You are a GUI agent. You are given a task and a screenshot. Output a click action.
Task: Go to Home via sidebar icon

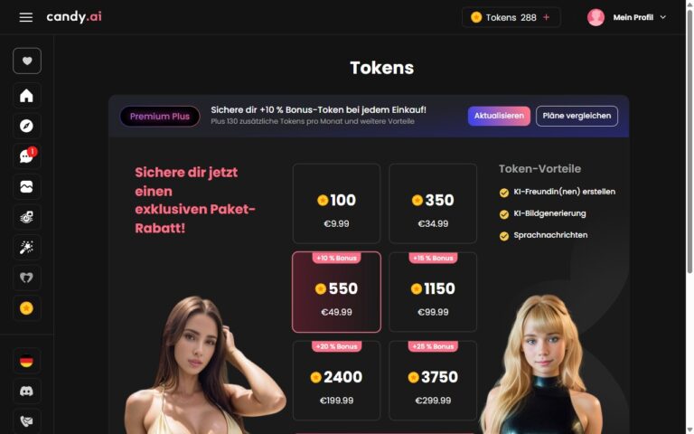click(26, 95)
